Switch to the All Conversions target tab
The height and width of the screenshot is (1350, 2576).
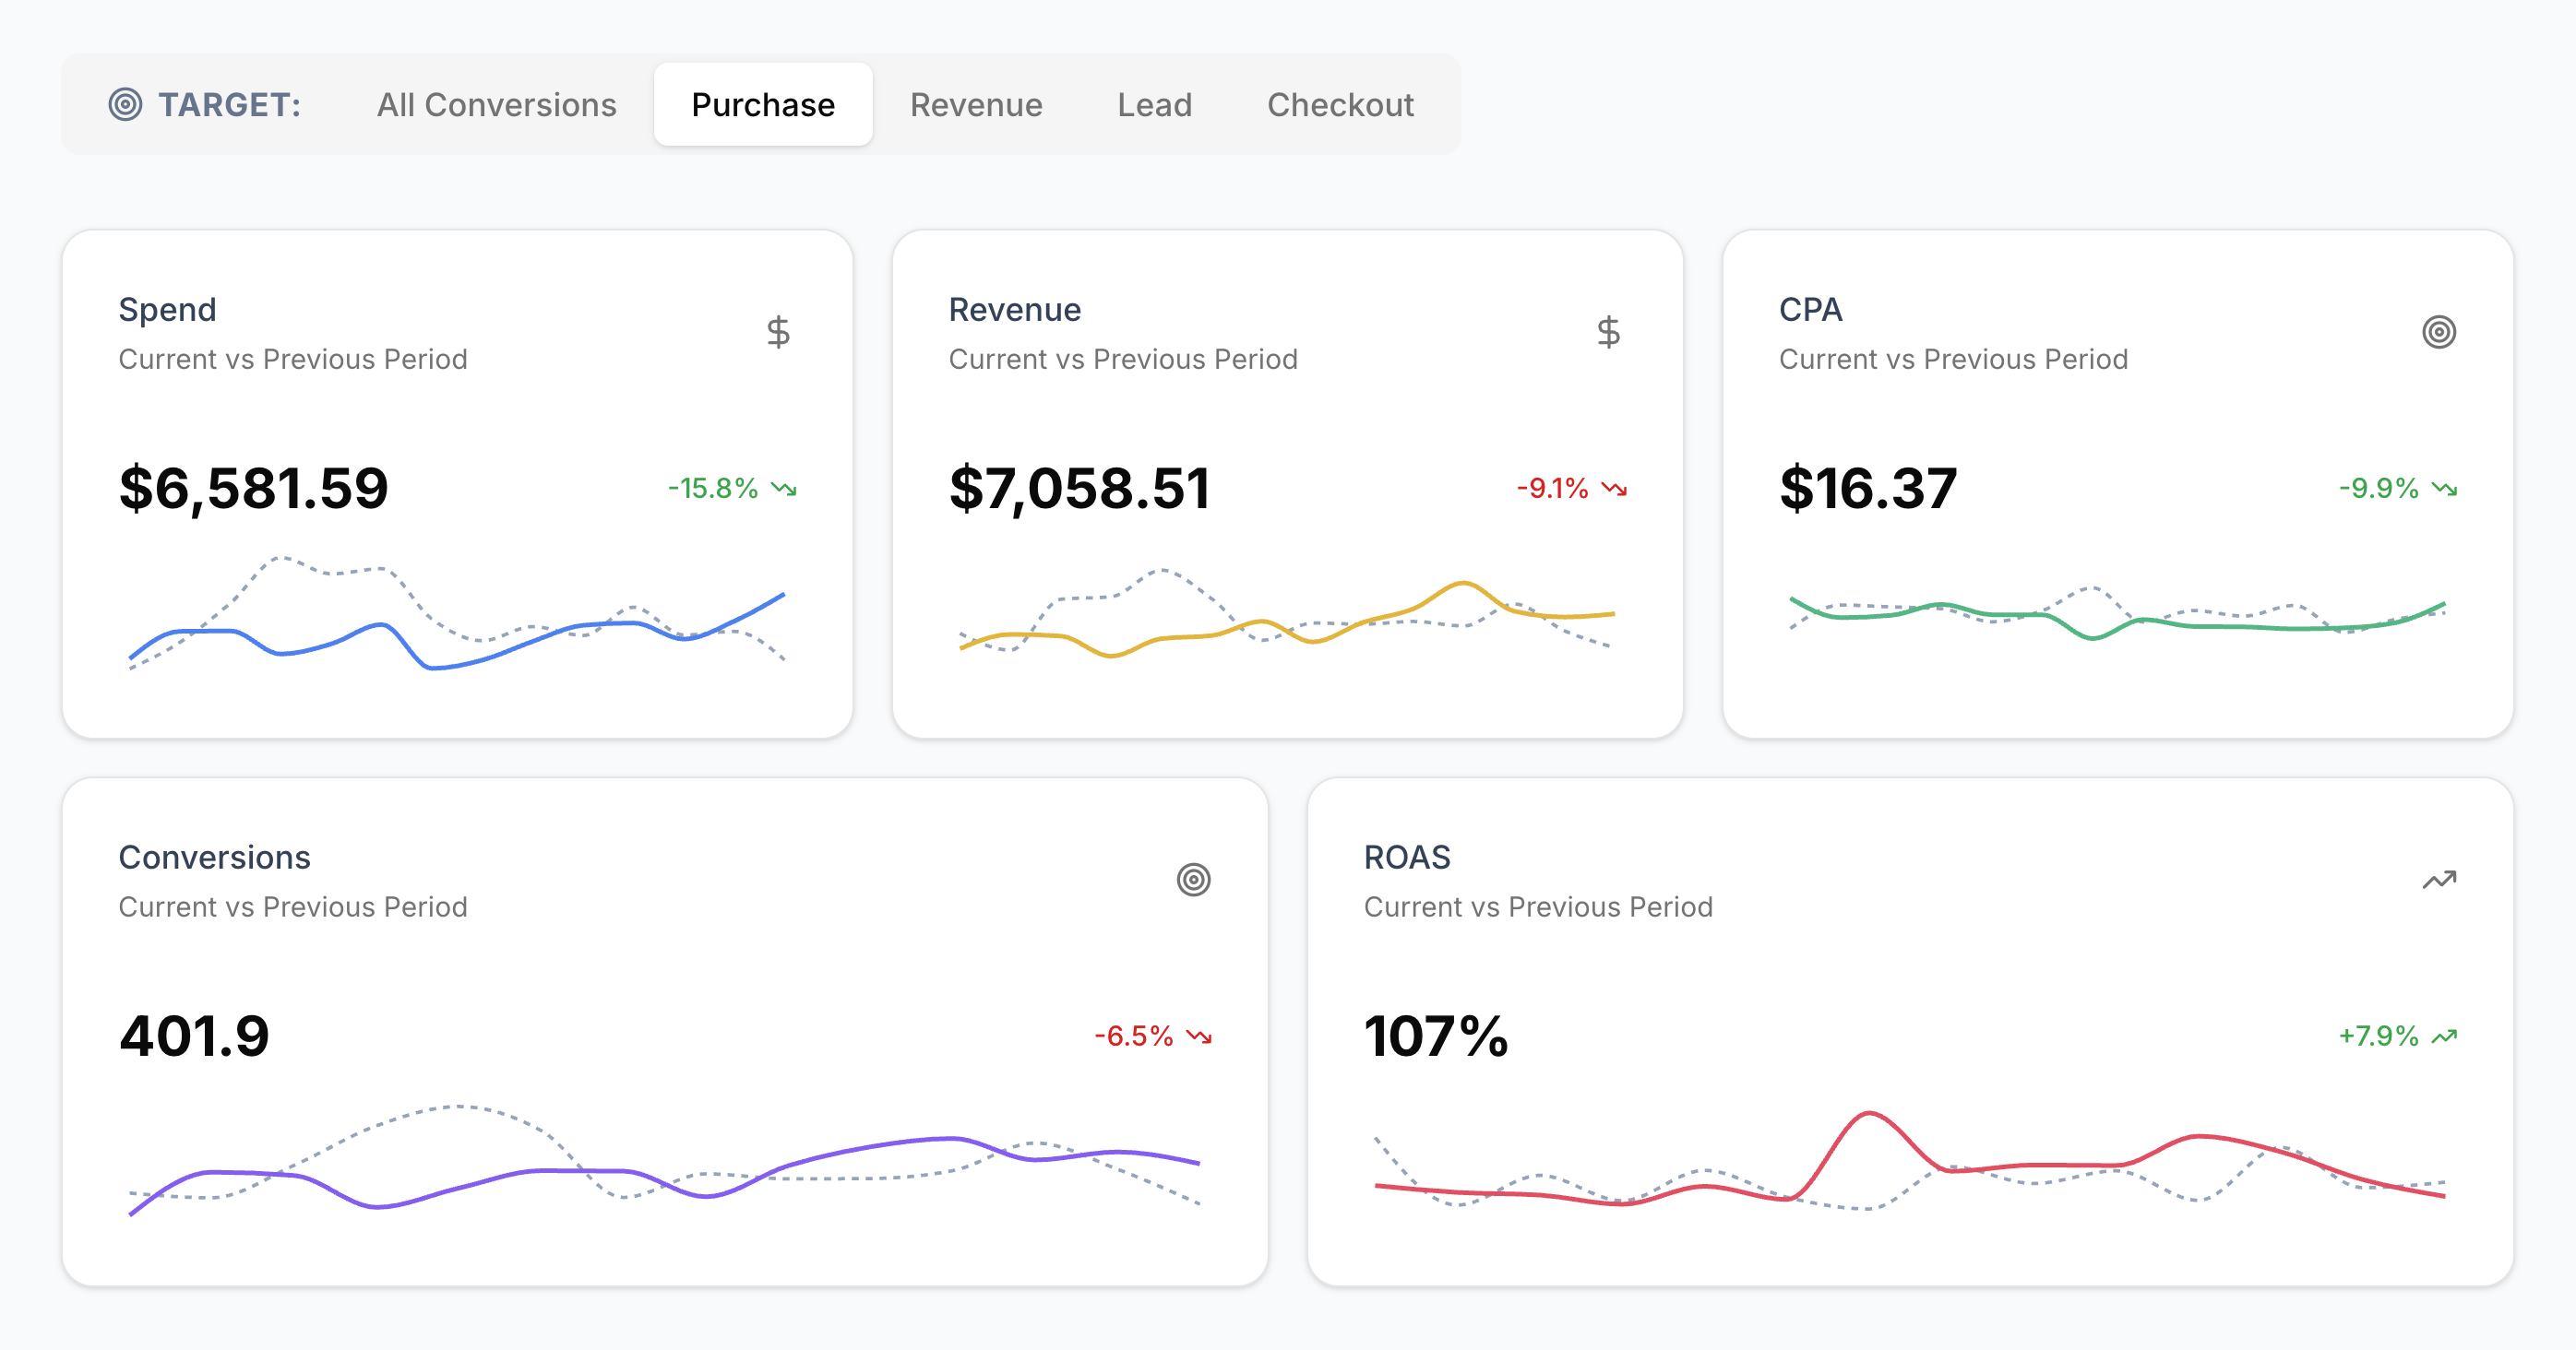(496, 104)
